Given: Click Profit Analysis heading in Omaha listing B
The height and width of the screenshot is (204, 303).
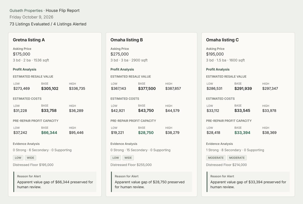Looking at the screenshot, I should [x=122, y=69].
